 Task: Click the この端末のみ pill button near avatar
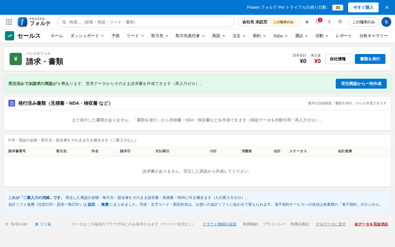pyautogui.click(x=364, y=22)
